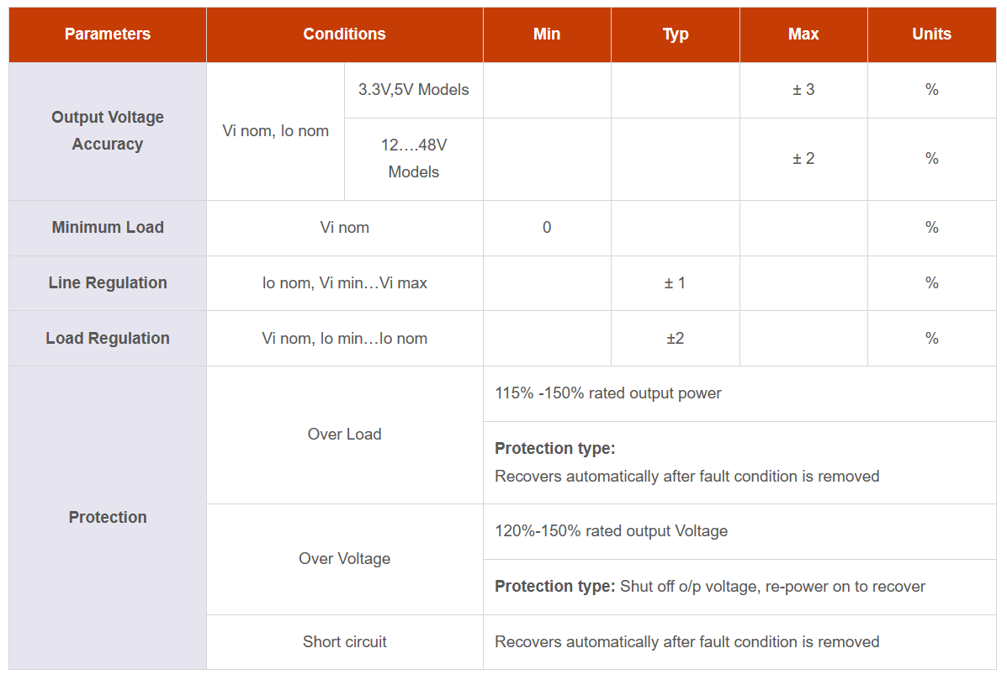
Task: Select the Protection row label
Action: pyautogui.click(x=107, y=518)
